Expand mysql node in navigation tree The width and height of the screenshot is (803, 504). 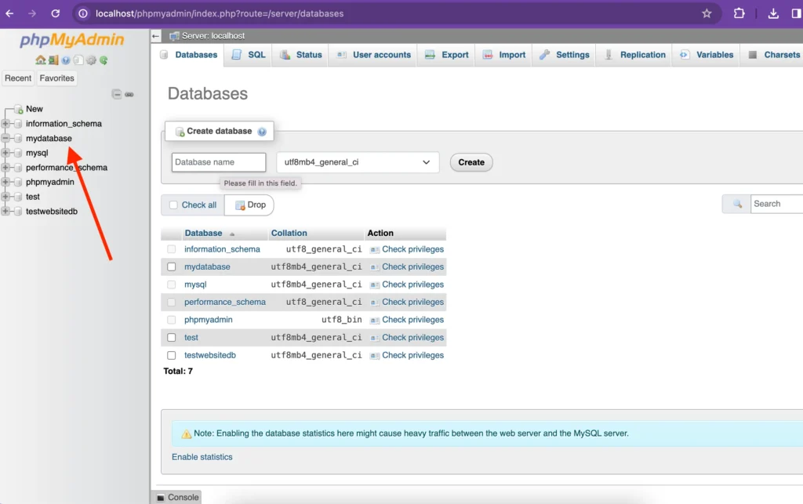5,153
